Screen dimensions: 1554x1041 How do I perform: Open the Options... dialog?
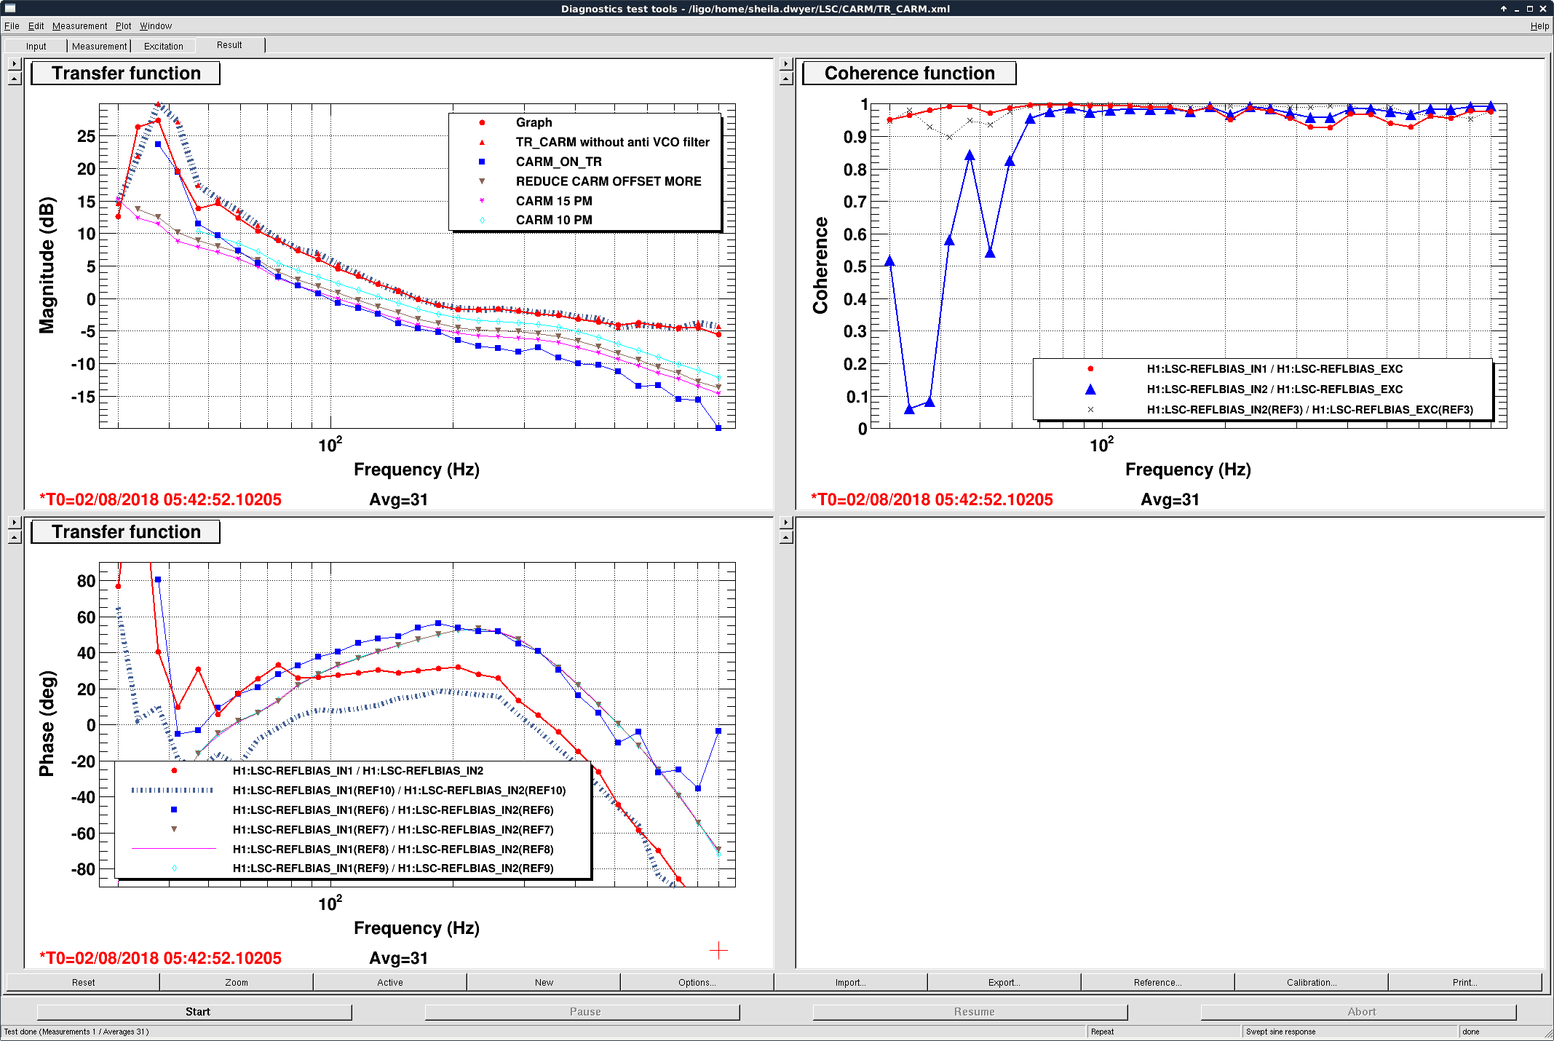coord(697,982)
